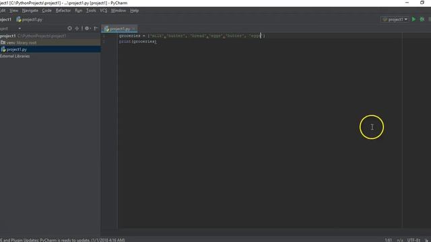This screenshot has height=242, width=431.
Task: Run project1 with the green play icon
Action: [413, 19]
